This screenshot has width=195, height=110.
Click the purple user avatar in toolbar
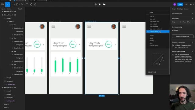(x=175, y=4)
